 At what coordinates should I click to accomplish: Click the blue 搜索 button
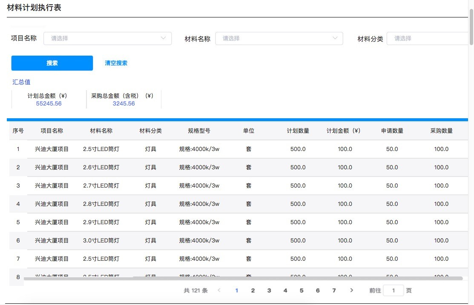(52, 63)
